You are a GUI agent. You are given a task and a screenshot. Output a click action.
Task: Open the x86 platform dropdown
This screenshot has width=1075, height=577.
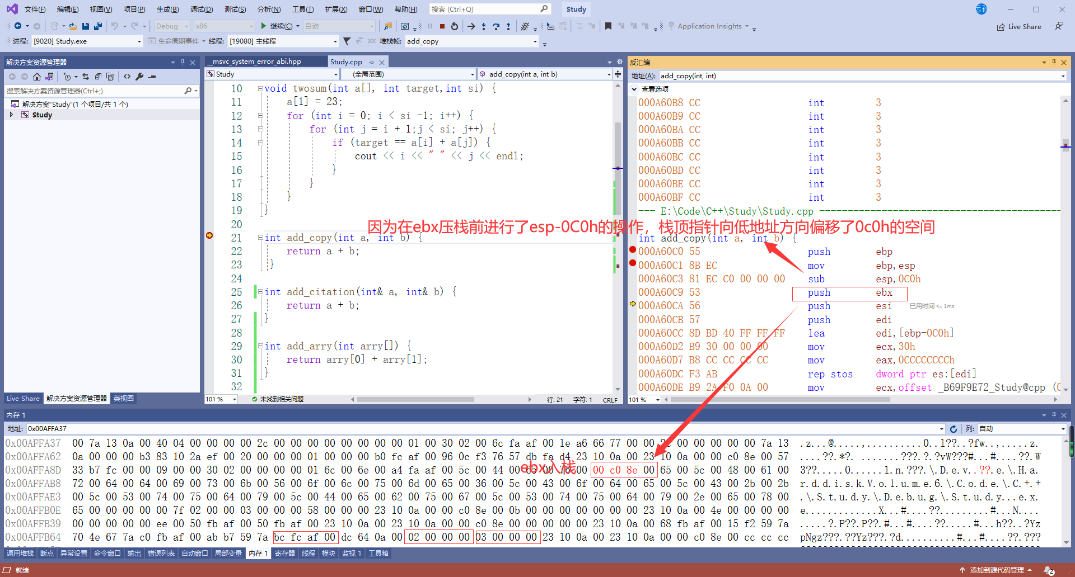coord(224,26)
